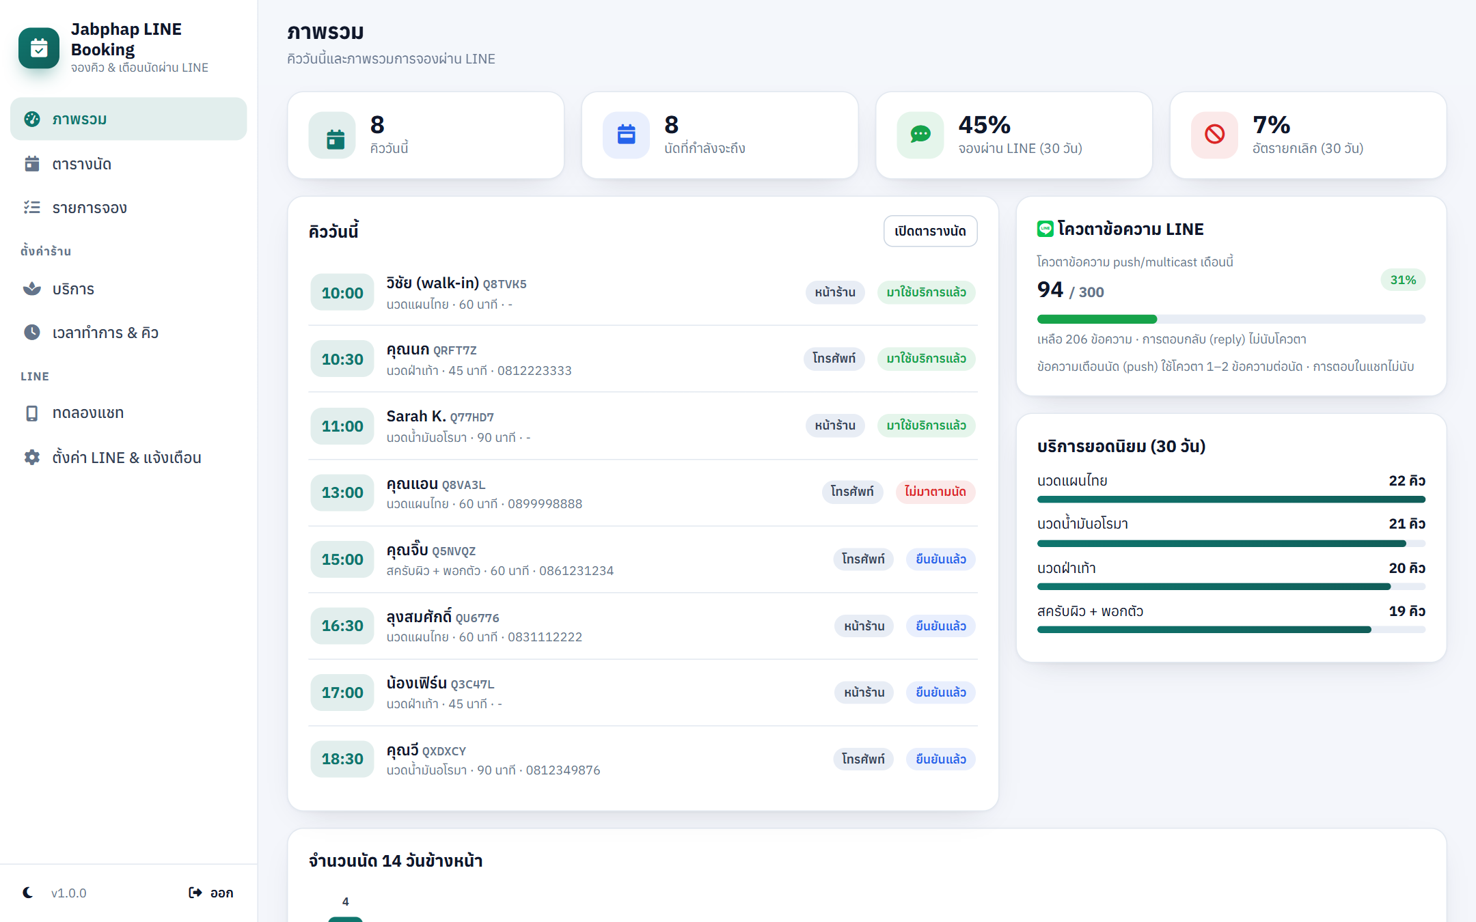
Task: Click the red cancel-rate ban icon
Action: [1214, 135]
